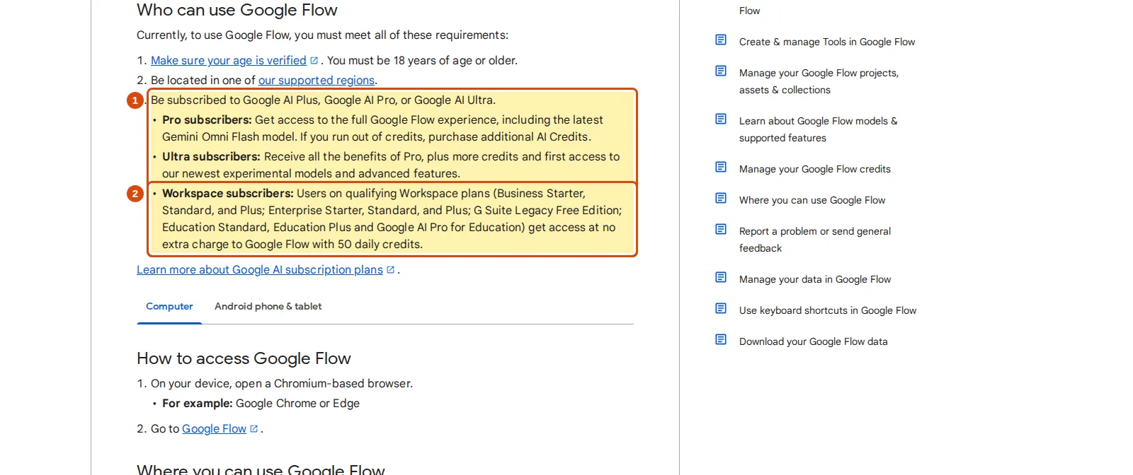Click article icon beside Use keyboard shortcuts
The image size is (1133, 475).
point(721,308)
